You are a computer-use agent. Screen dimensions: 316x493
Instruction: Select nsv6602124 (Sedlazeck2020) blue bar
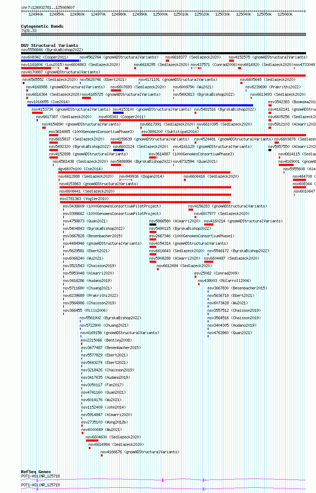[118, 150]
